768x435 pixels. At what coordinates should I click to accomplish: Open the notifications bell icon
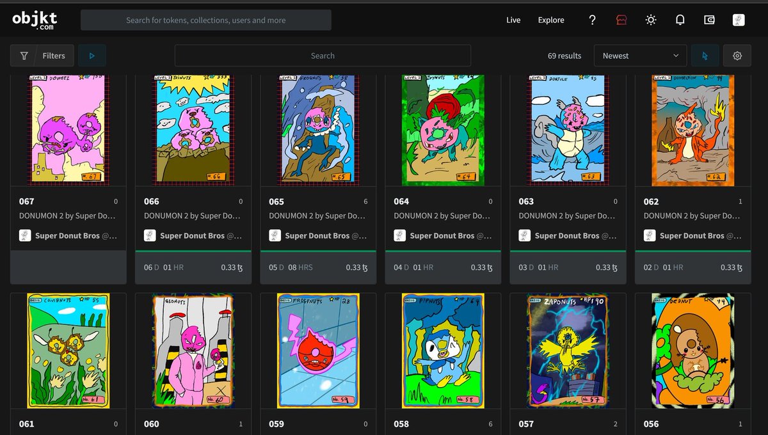pos(680,20)
